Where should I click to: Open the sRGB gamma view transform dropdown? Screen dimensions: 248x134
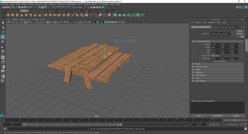(x=116, y=22)
